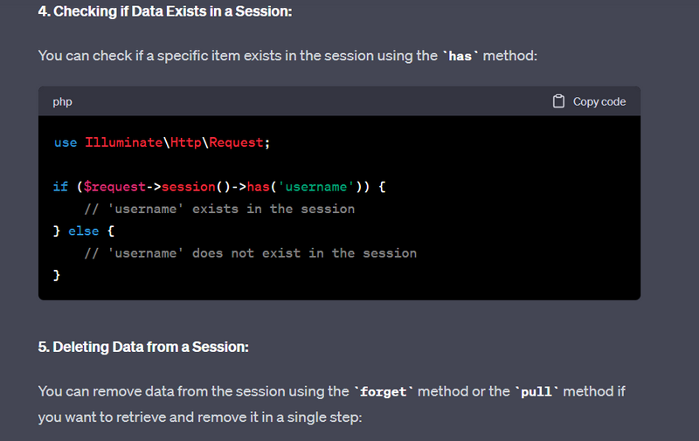Click the "else" keyword in code
Viewport: 699px width, 441px height.
point(83,231)
